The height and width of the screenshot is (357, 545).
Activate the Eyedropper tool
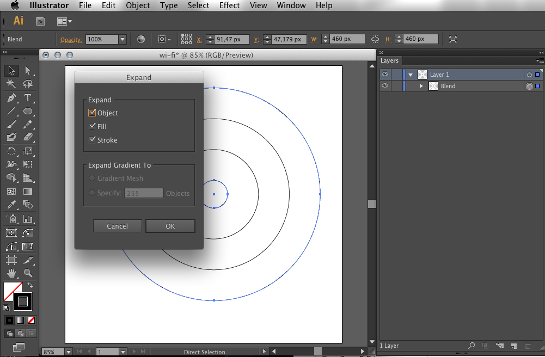(x=11, y=205)
